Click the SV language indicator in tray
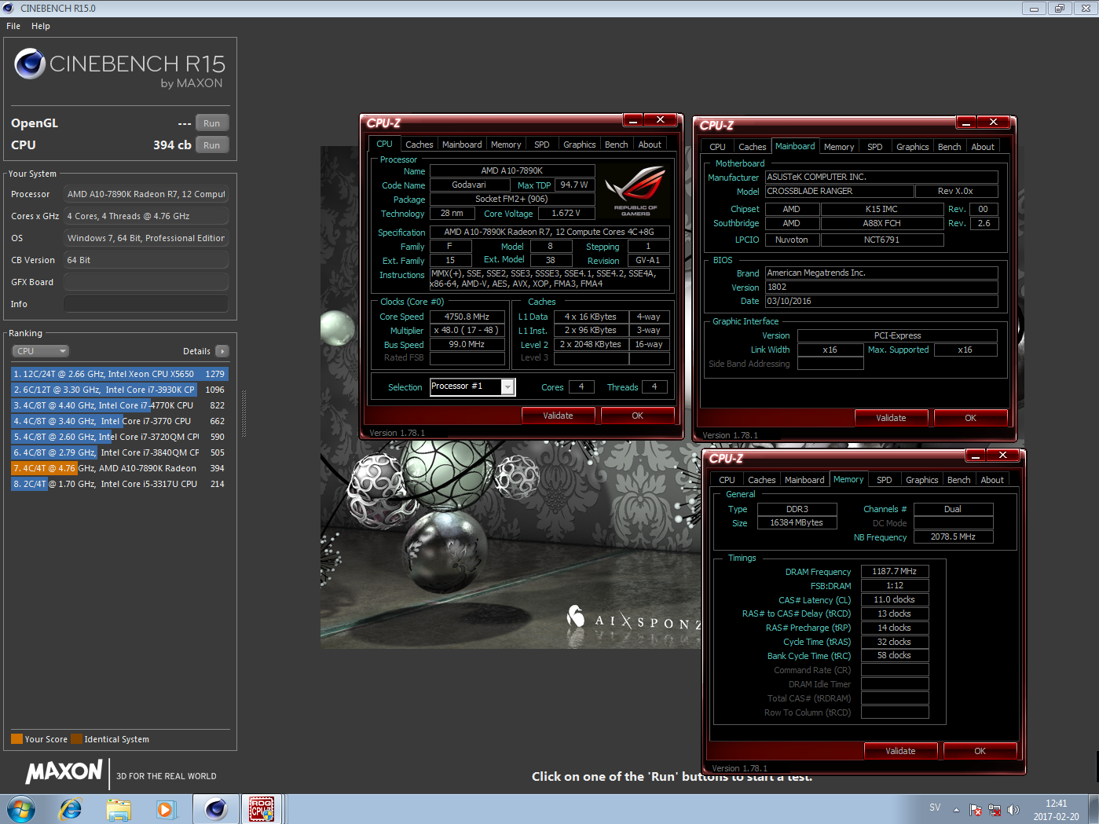 click(935, 808)
